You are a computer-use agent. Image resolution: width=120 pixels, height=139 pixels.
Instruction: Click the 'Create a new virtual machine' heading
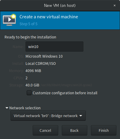tap(49, 17)
